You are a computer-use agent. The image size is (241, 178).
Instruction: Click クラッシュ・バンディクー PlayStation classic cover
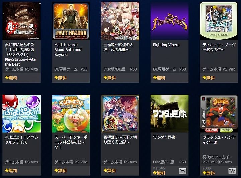click(219, 114)
